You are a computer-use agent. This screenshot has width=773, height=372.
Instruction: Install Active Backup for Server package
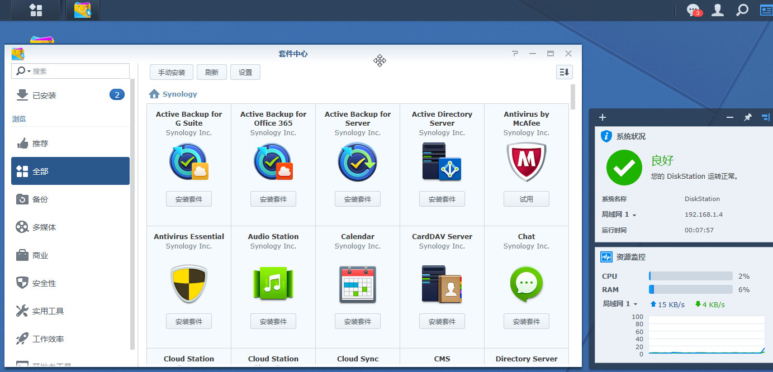pyautogui.click(x=358, y=199)
